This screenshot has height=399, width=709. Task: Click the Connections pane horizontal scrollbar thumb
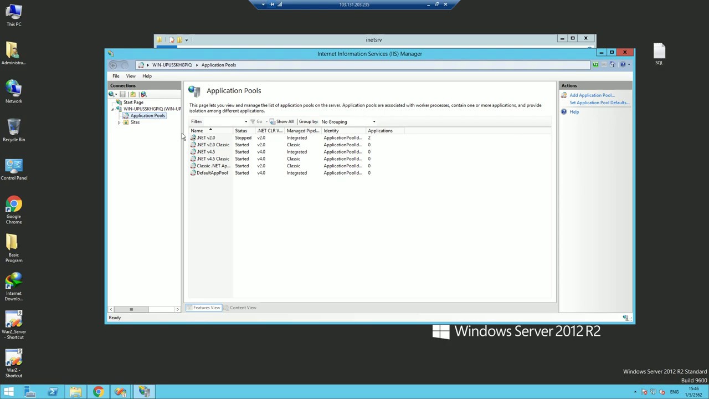131,309
